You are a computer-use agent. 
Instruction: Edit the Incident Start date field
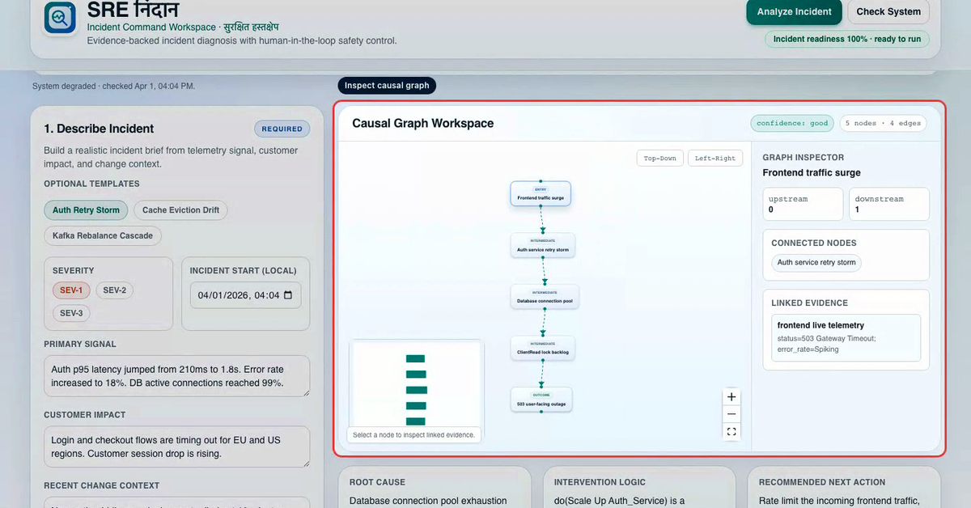(246, 295)
